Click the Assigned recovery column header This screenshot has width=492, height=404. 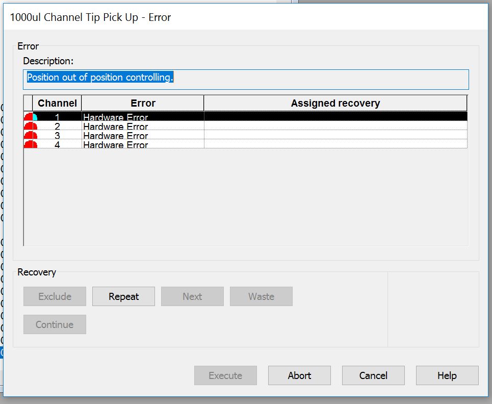coord(335,103)
